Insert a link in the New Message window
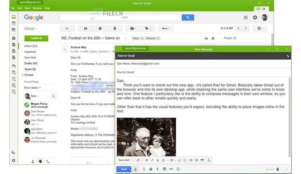Screen dimensions: 301x174 (171, 169)
